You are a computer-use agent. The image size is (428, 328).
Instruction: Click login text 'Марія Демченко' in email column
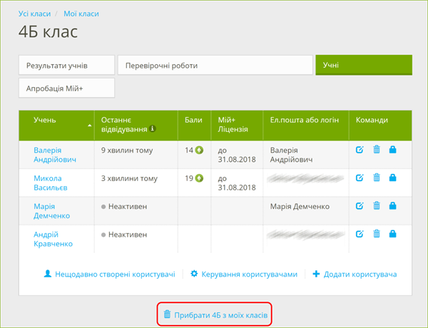pos(300,207)
